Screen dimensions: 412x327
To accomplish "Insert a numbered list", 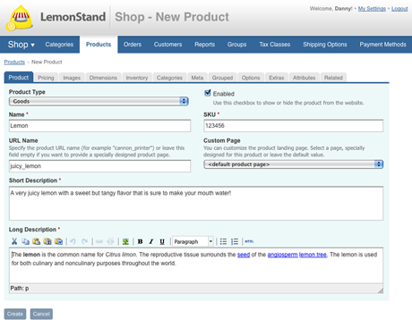I will [235, 241].
